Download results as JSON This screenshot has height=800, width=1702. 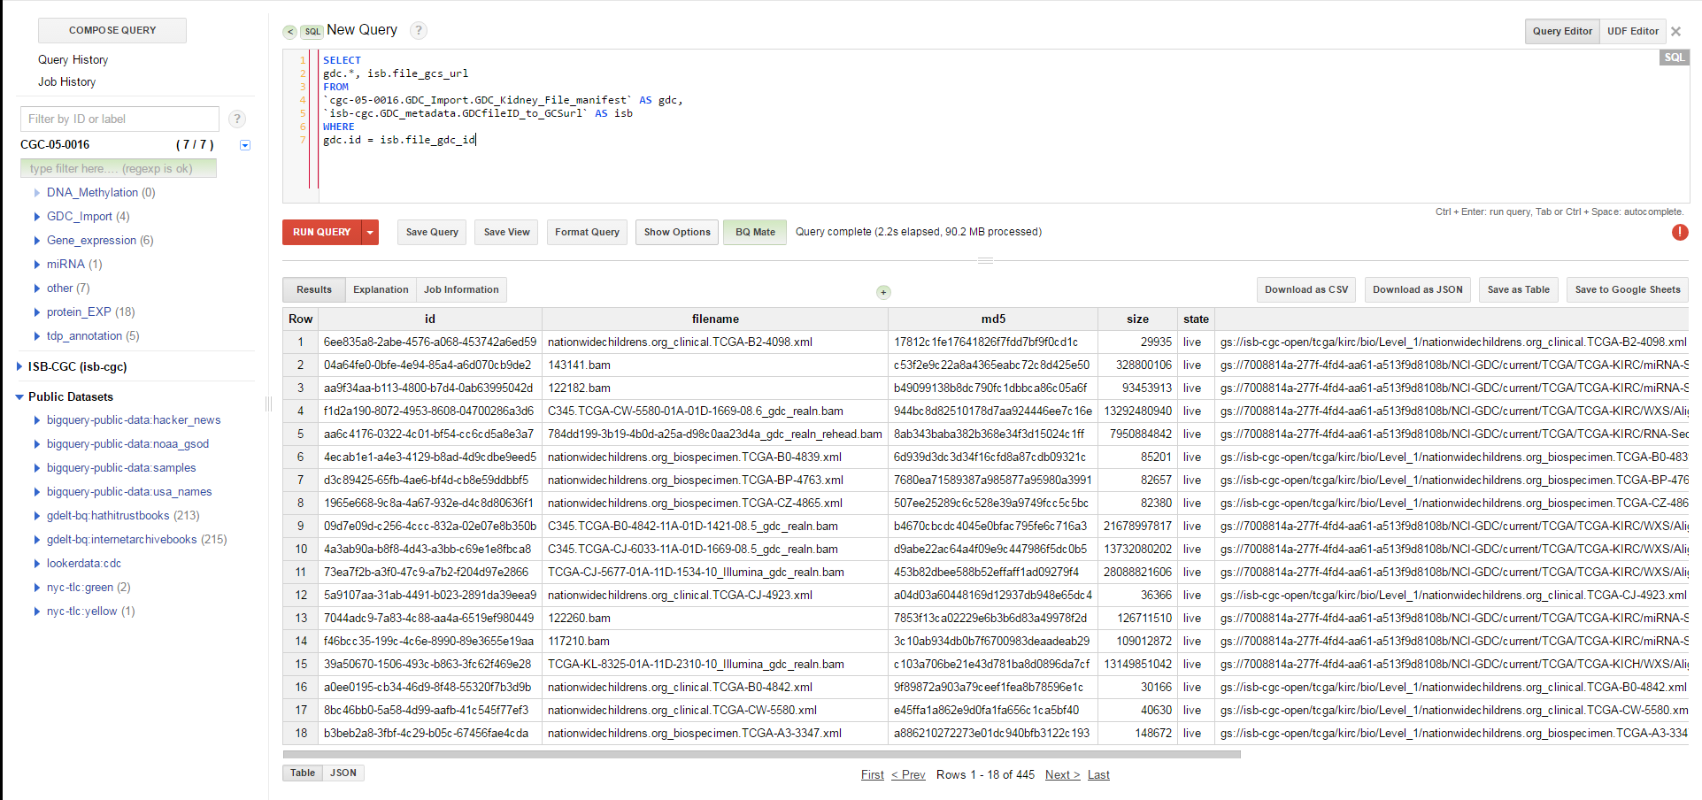[1417, 289]
